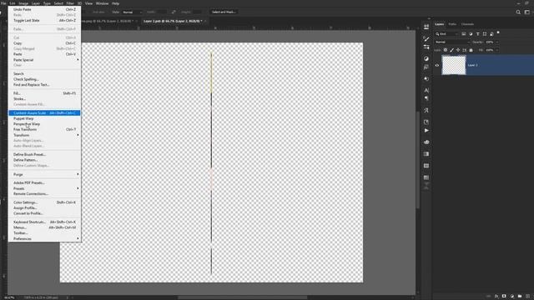Click the new group folder icon

(520, 297)
